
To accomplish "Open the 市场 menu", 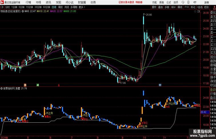I will tap(39, 2).
